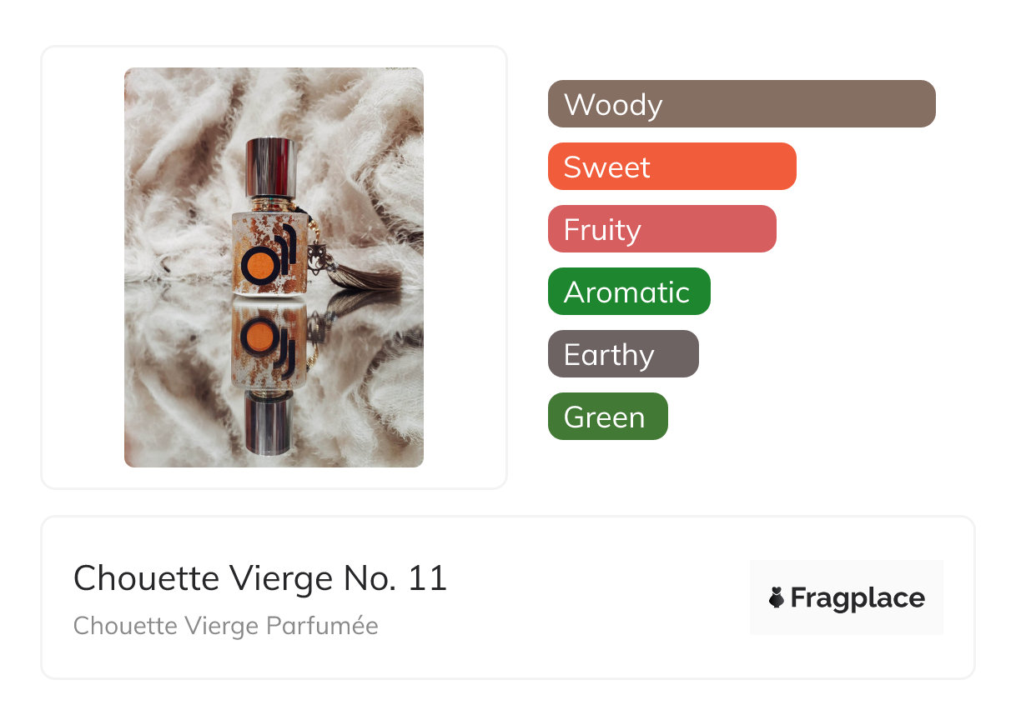
Task: Click the word Woody label text
Action: coord(613,105)
